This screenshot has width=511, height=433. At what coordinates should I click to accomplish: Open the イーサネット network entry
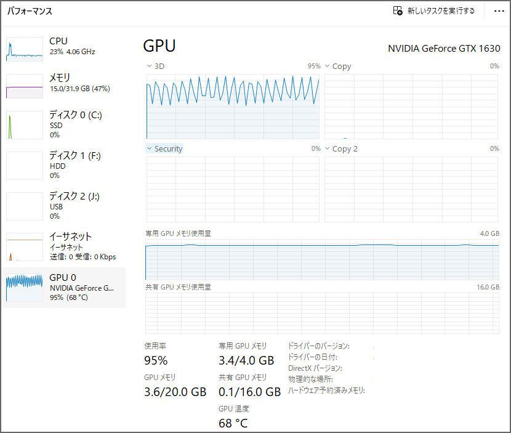pyautogui.click(x=63, y=247)
